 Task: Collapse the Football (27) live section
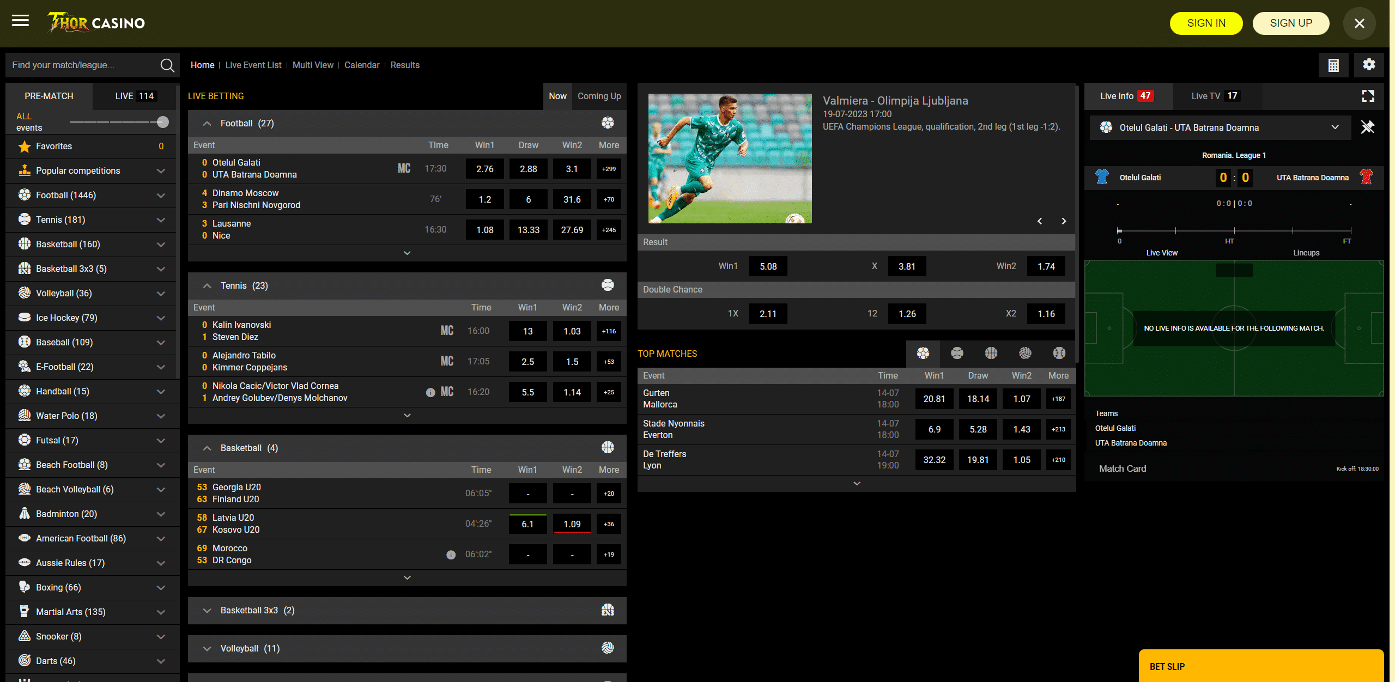coord(207,124)
